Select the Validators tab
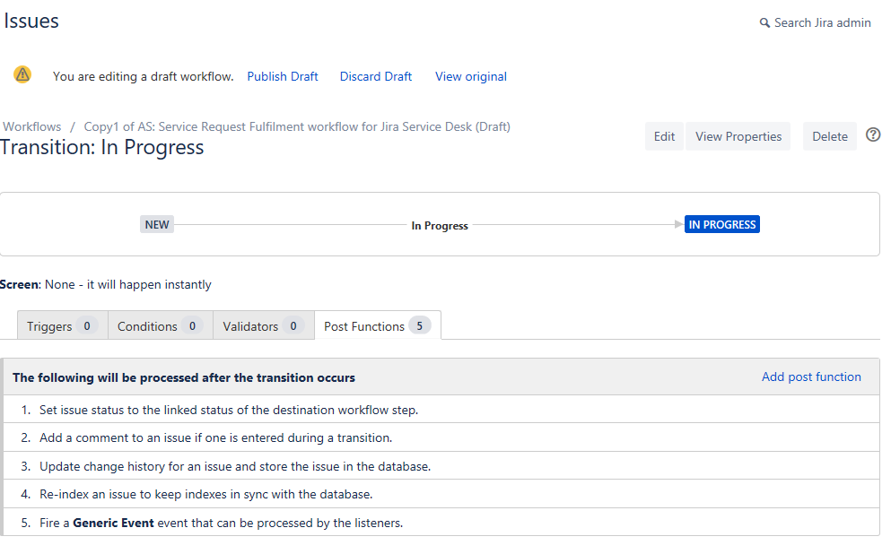 point(263,326)
